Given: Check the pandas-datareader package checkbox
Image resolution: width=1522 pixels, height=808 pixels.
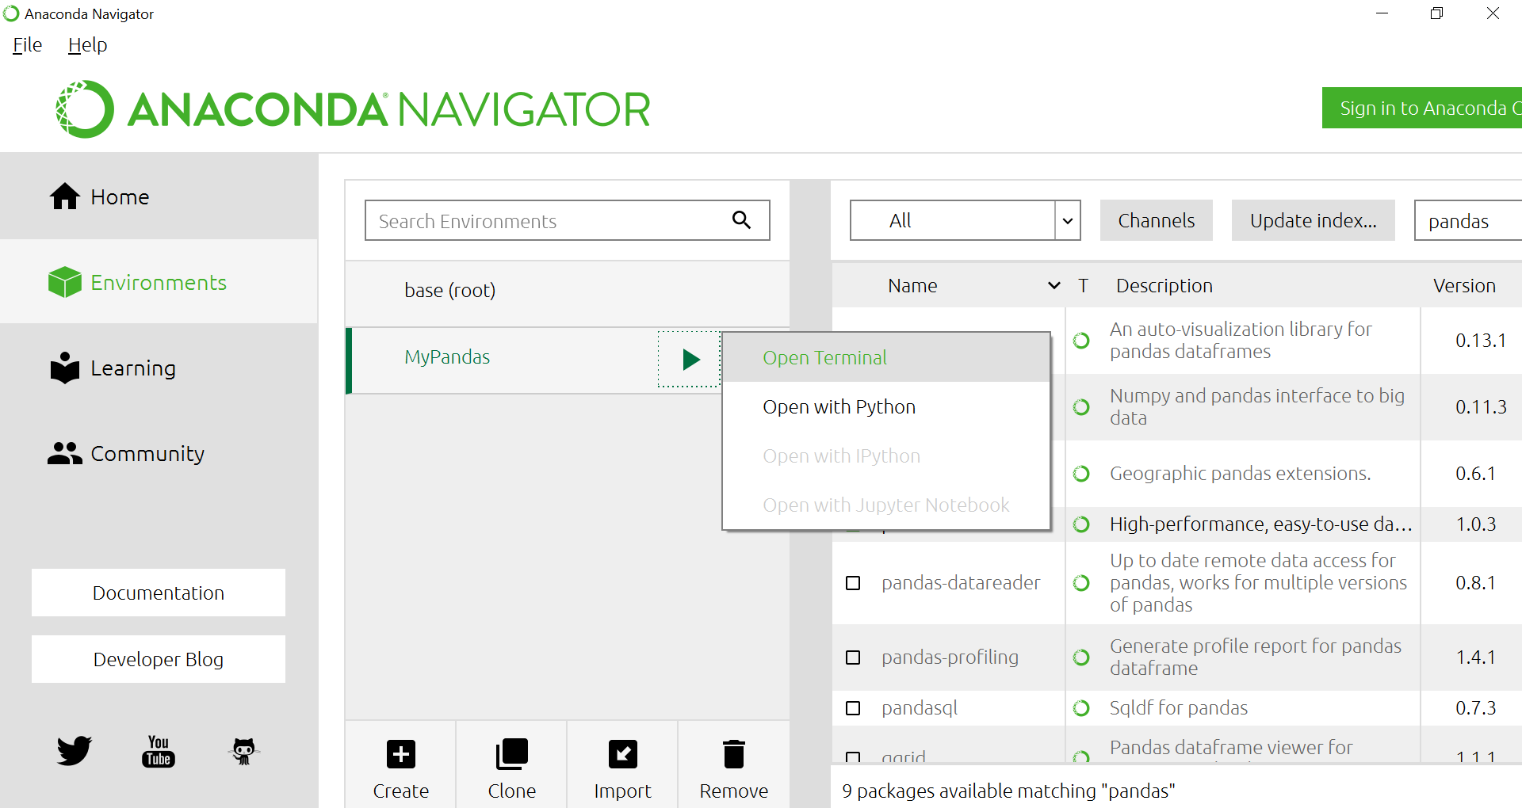Looking at the screenshot, I should point(853,583).
